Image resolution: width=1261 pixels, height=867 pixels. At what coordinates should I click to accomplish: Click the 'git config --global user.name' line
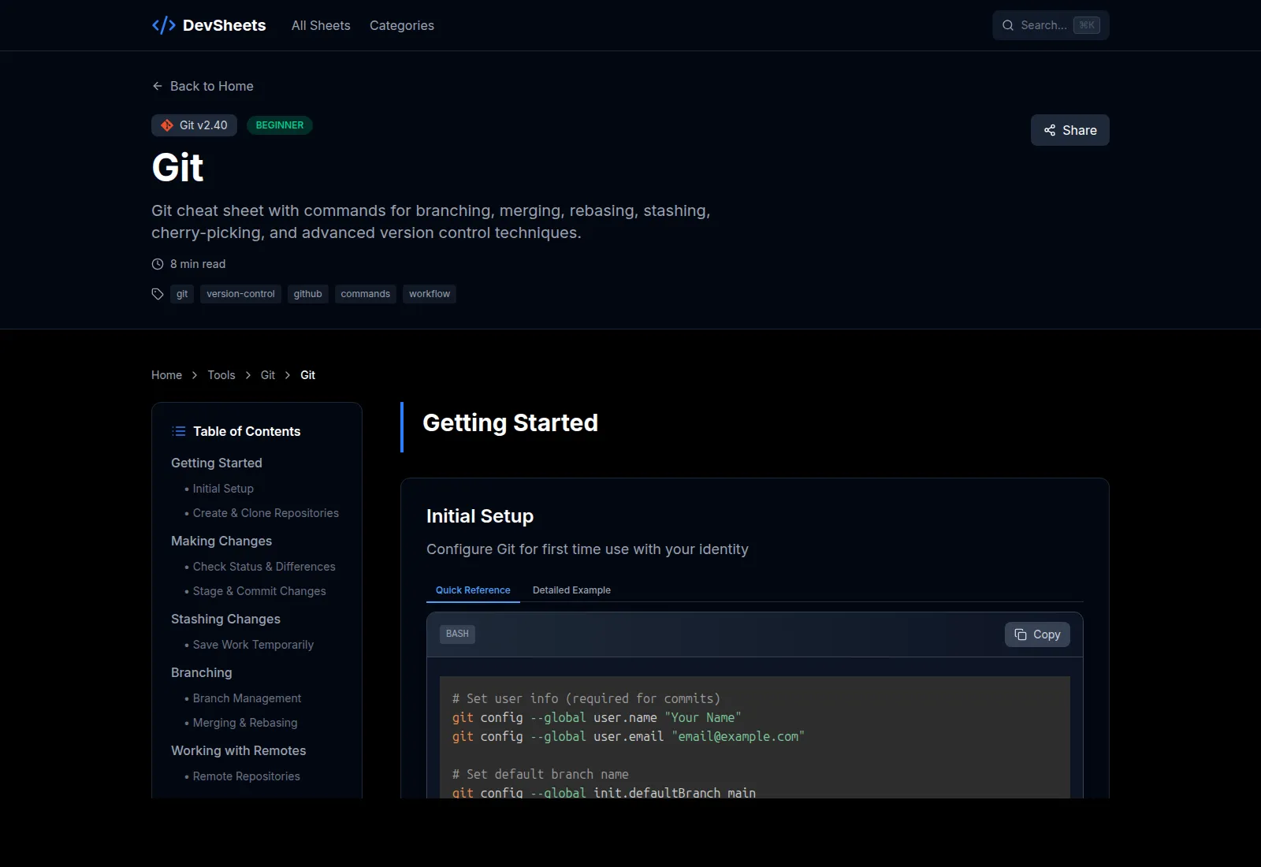tap(597, 717)
